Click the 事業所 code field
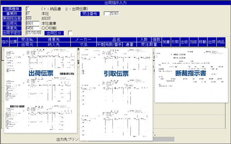The height and width of the screenshot is (144, 231). point(28,13)
